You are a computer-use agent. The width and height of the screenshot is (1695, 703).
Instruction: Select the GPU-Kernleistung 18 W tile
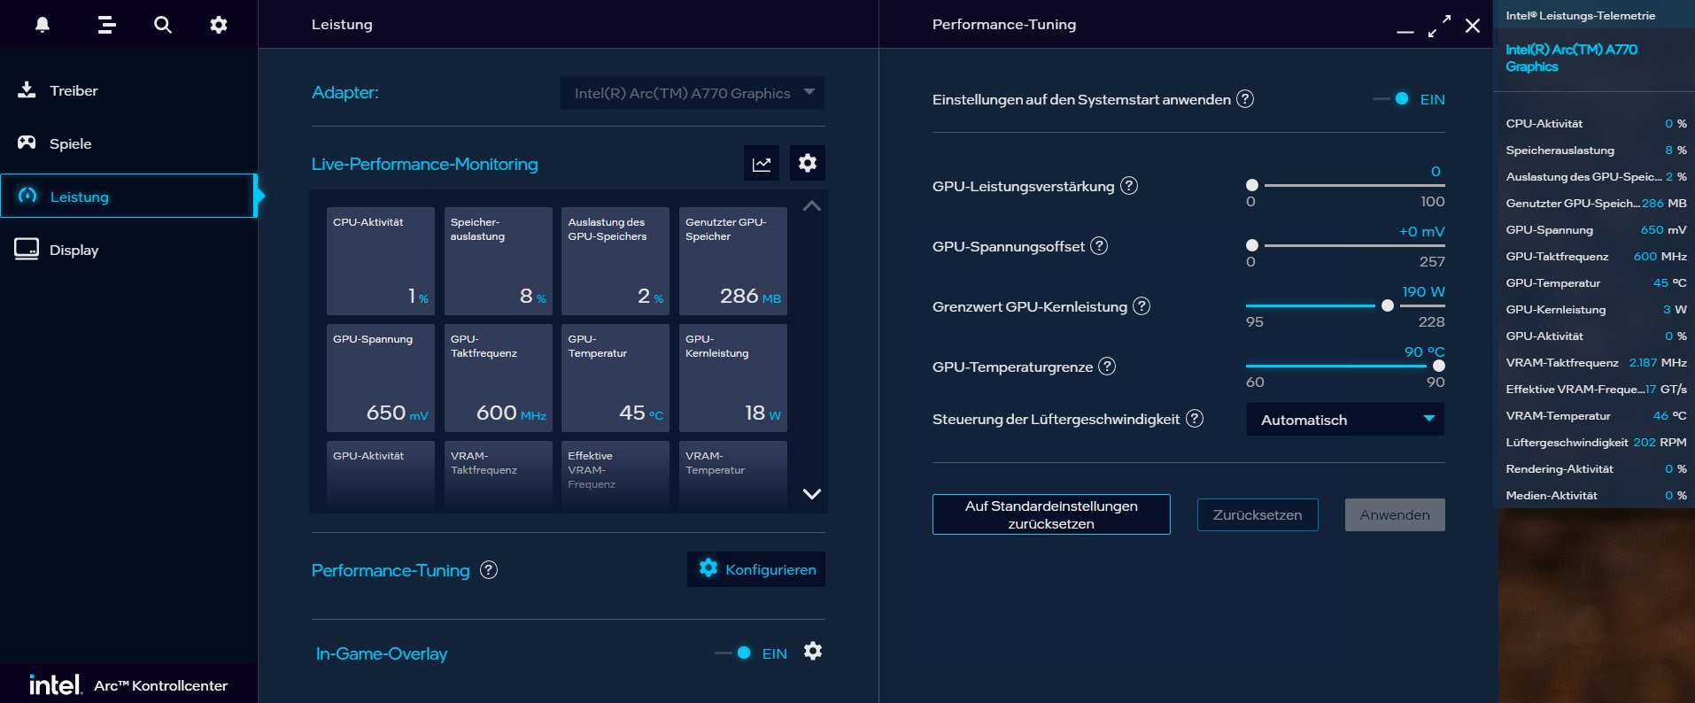coord(733,378)
